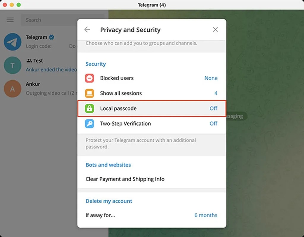Screen dimensions: 304x237
Task: Click the Telegram chat avatar
Action: (x=12, y=42)
